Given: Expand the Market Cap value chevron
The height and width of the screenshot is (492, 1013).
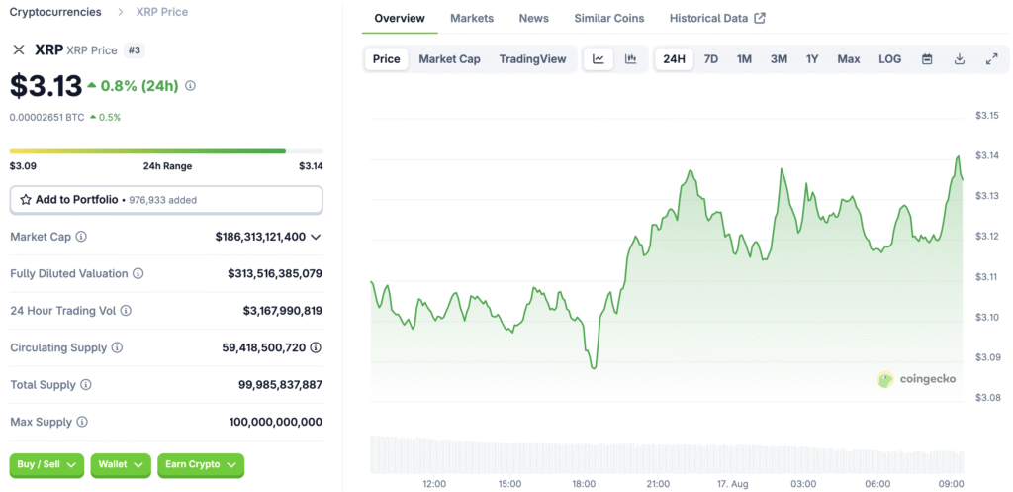Looking at the screenshot, I should click(316, 237).
